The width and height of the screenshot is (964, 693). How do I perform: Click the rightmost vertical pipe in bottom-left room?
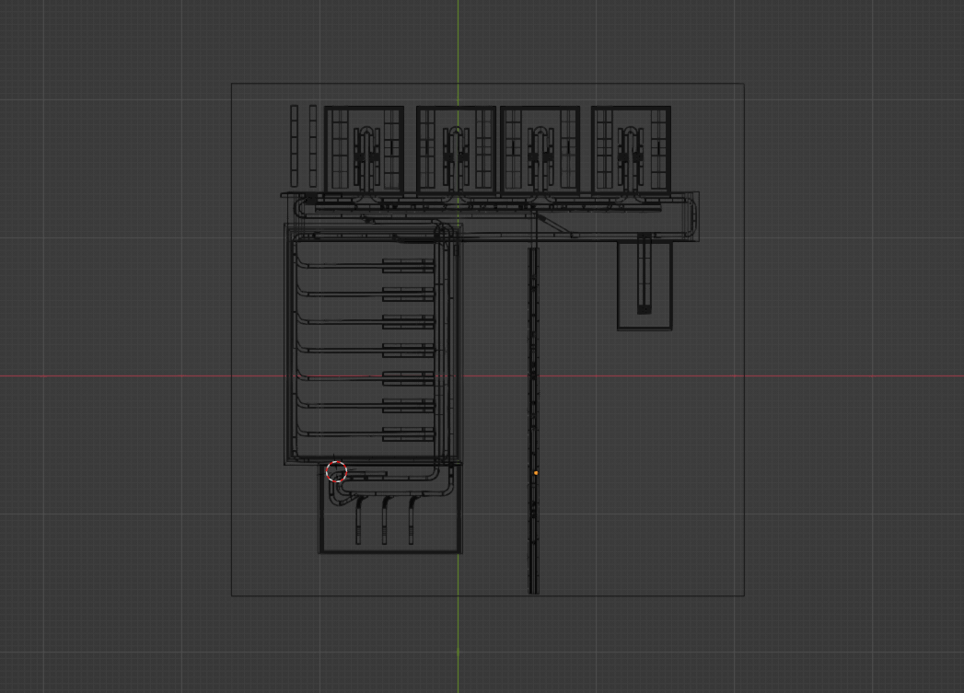click(412, 523)
